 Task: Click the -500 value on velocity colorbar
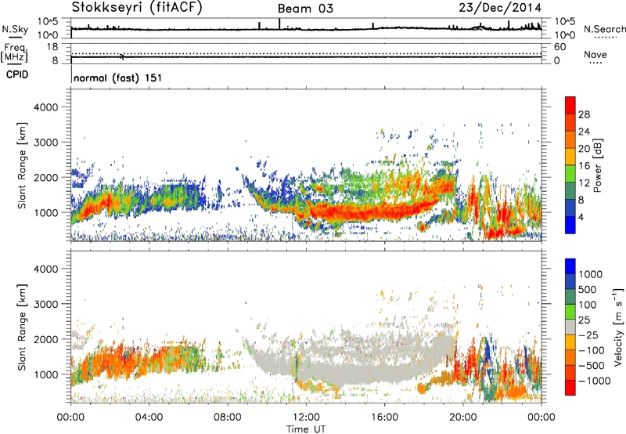[592, 366]
